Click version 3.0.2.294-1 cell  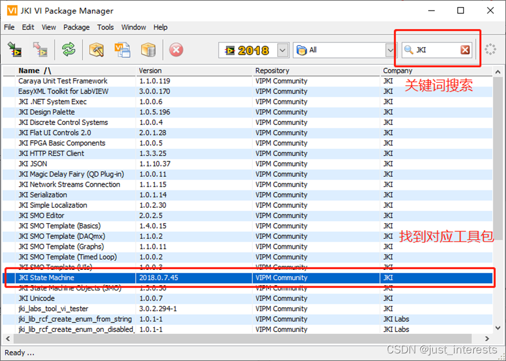point(194,308)
